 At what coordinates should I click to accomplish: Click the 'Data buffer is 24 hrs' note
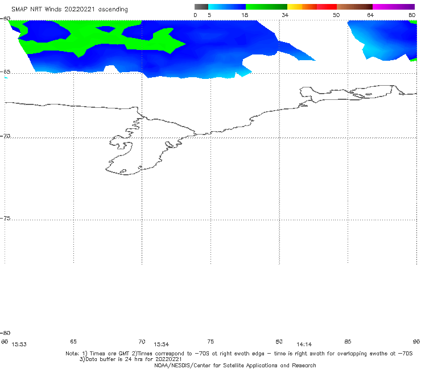[130, 359]
